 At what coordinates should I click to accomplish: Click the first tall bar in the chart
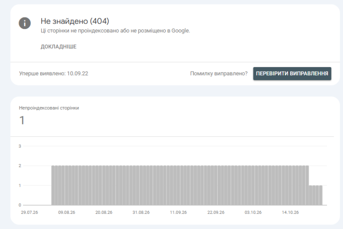[53, 185]
